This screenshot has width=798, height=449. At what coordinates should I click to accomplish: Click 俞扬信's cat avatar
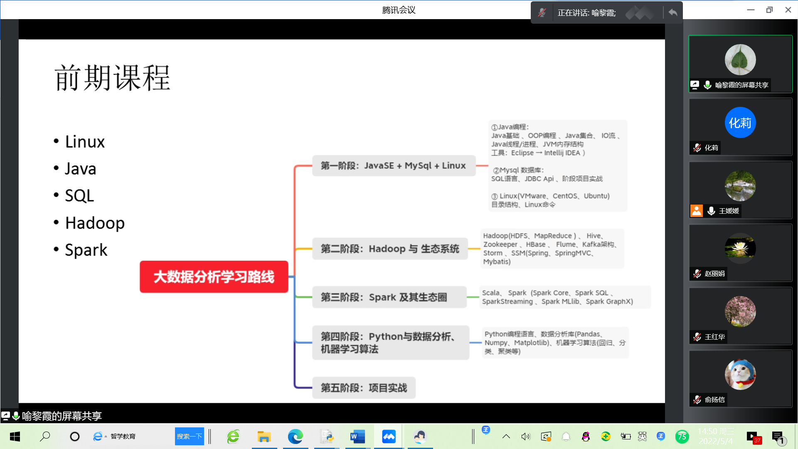point(740,374)
